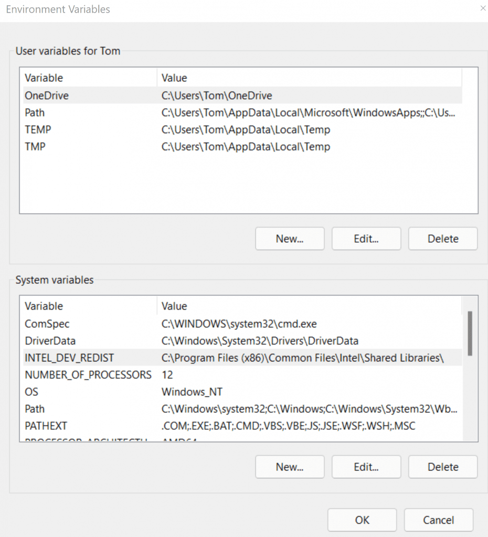Select the TMP user variable

pyautogui.click(x=35, y=147)
